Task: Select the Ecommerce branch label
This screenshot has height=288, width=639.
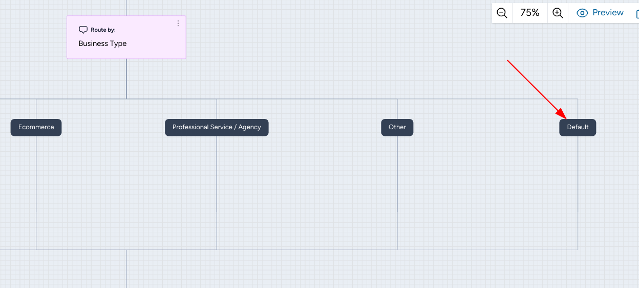Action: [36, 127]
